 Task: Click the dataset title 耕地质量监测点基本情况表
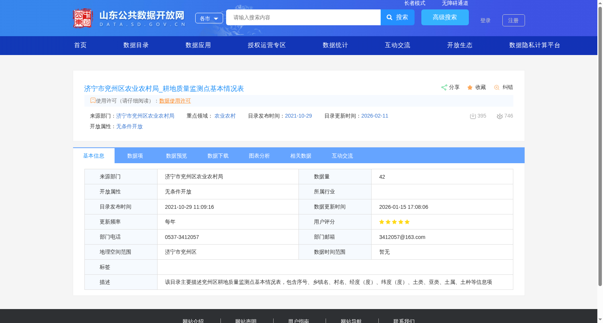click(x=164, y=89)
